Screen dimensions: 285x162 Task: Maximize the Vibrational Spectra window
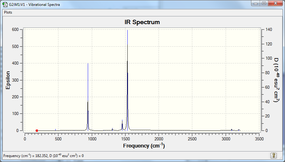click(x=264, y=3)
